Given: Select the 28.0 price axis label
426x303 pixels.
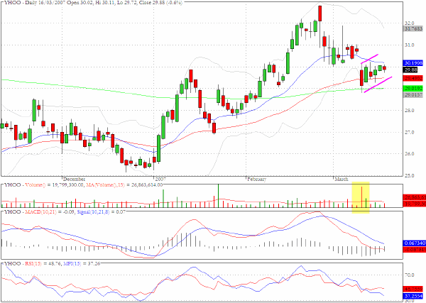Looking at the screenshot, I should coord(410,111).
